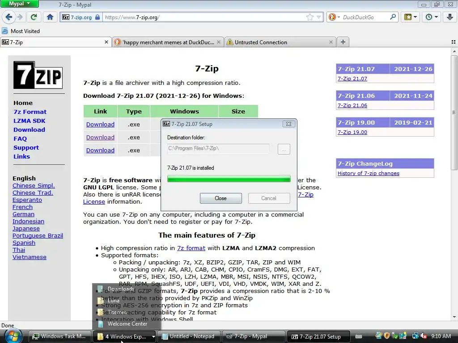The height and width of the screenshot is (343, 458).
Task: Click the address bar URL text
Action: [x=132, y=17]
